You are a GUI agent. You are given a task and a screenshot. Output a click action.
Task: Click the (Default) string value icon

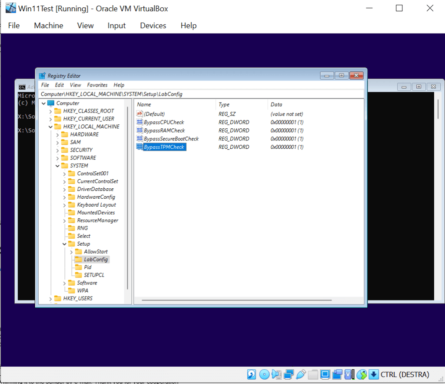(139, 114)
